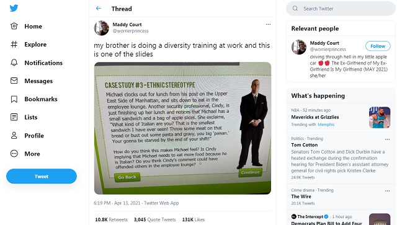Expand the More menu in sidebar

pos(25,154)
